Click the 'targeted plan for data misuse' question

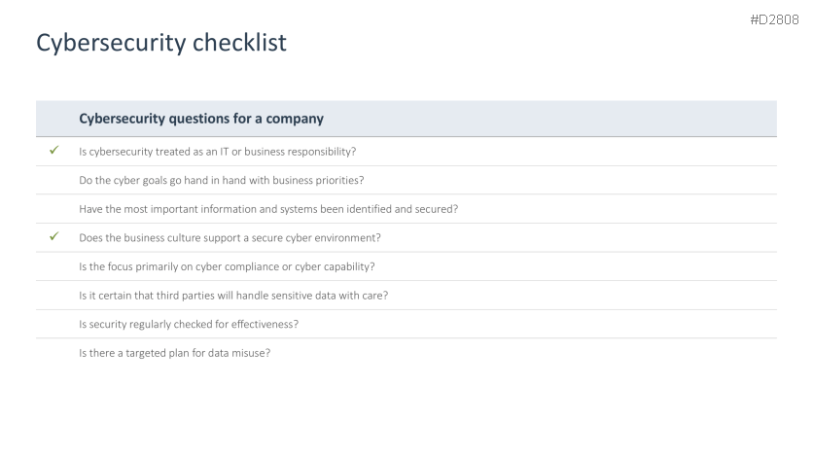pyautogui.click(x=174, y=352)
